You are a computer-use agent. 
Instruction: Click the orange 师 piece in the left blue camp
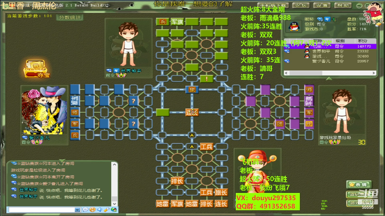(x=75, y=112)
